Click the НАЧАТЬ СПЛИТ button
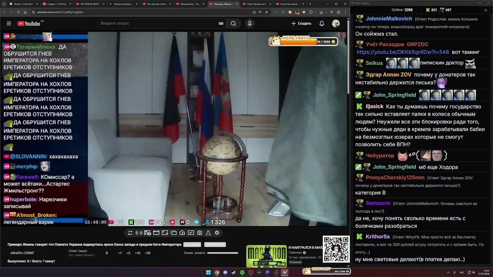Viewport: 493px width, 277px height. tap(22, 253)
